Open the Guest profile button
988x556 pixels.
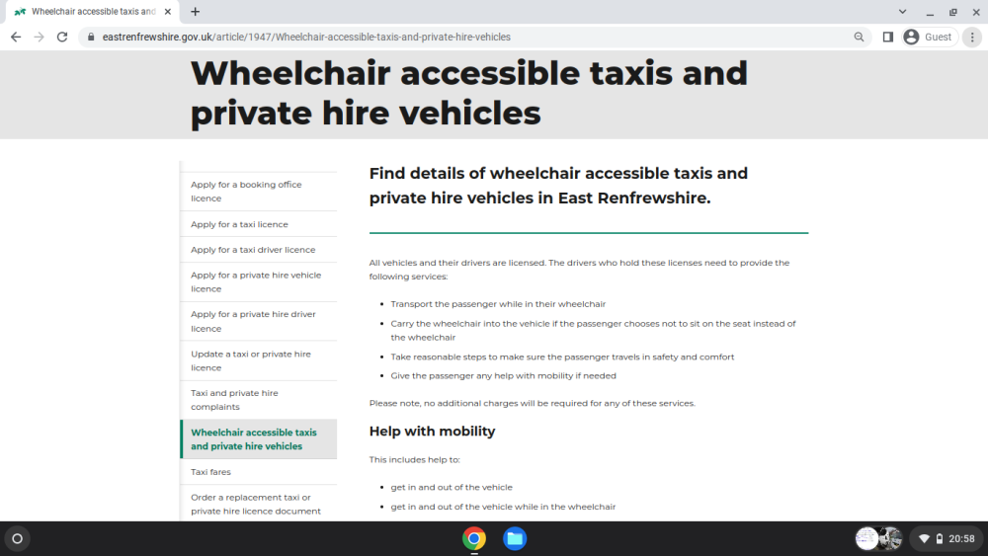coord(930,38)
